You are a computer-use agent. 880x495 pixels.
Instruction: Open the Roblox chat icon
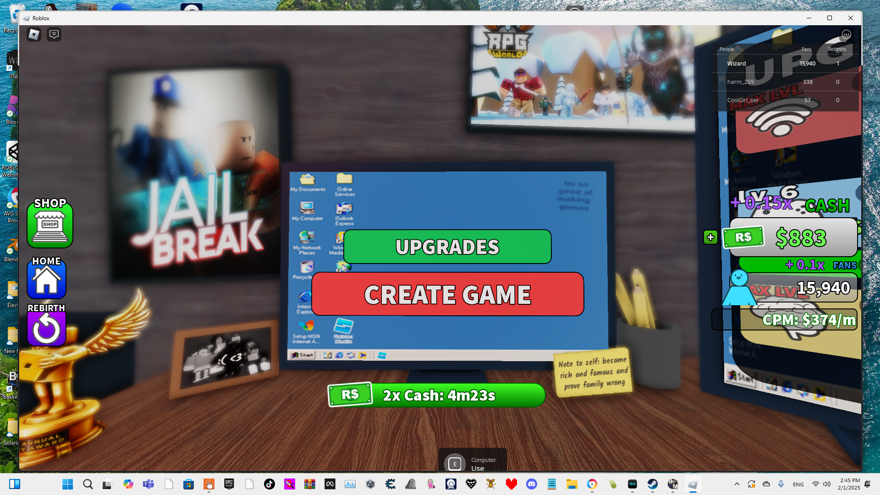coord(54,34)
